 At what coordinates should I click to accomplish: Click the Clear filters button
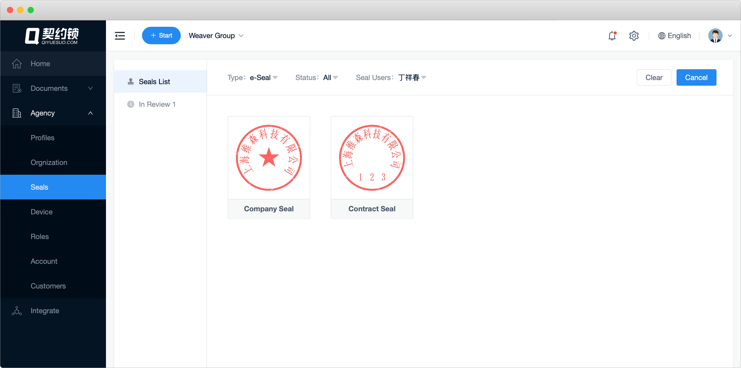(654, 77)
